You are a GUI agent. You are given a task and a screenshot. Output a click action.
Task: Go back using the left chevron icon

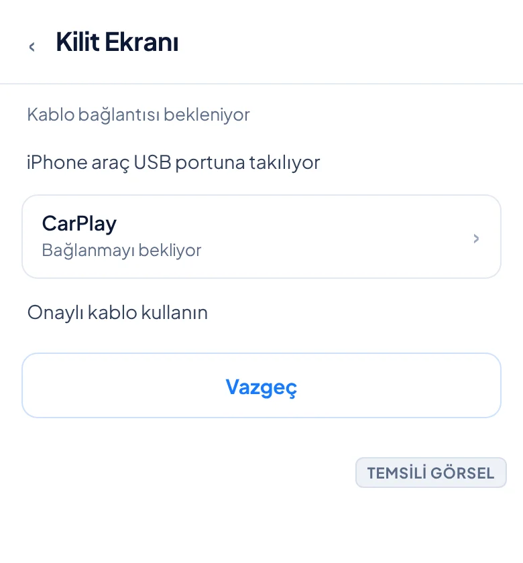(x=32, y=47)
